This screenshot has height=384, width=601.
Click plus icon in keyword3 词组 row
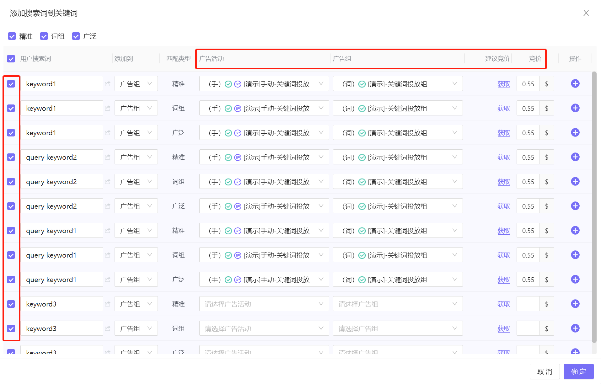pos(575,328)
